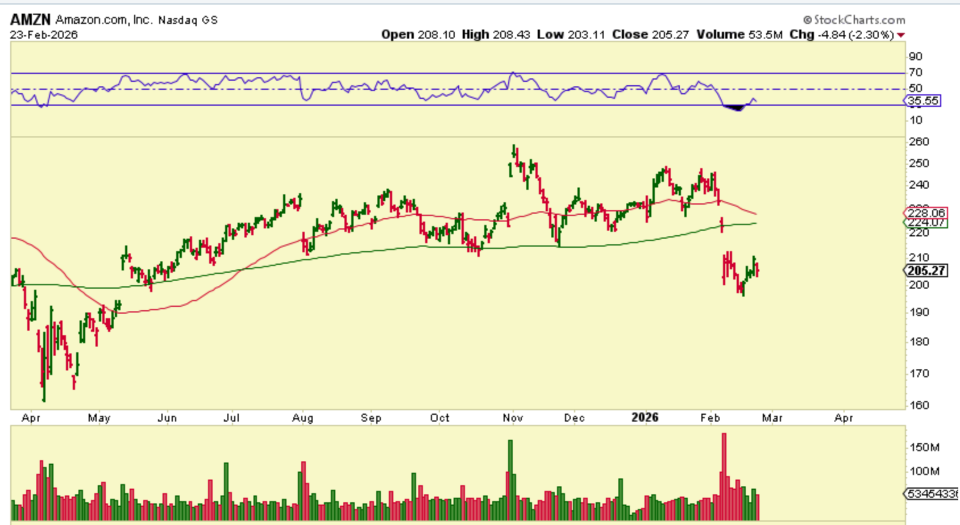Click the RSI scale label 10

tap(916, 120)
